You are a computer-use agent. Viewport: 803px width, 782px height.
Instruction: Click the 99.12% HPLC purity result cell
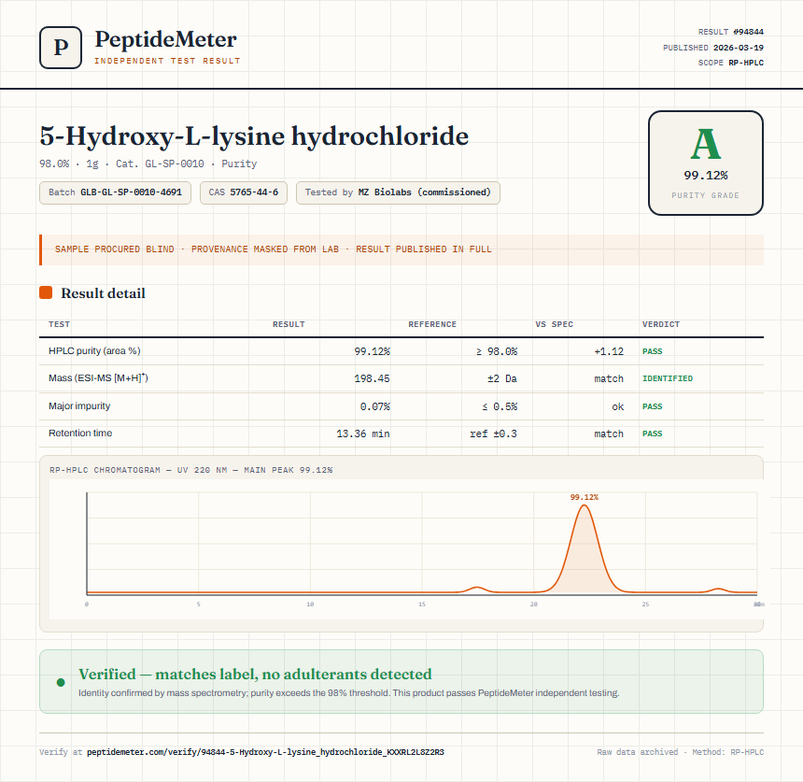click(x=372, y=351)
